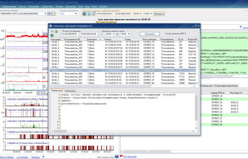Click the filter funnel icon in statistics dialog
This screenshot has height=159, width=248.
pyautogui.click(x=52, y=32)
